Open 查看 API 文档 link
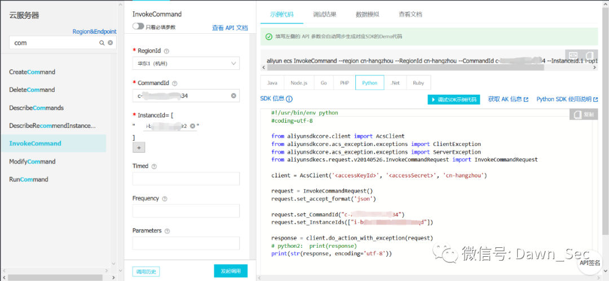 pyautogui.click(x=230, y=28)
